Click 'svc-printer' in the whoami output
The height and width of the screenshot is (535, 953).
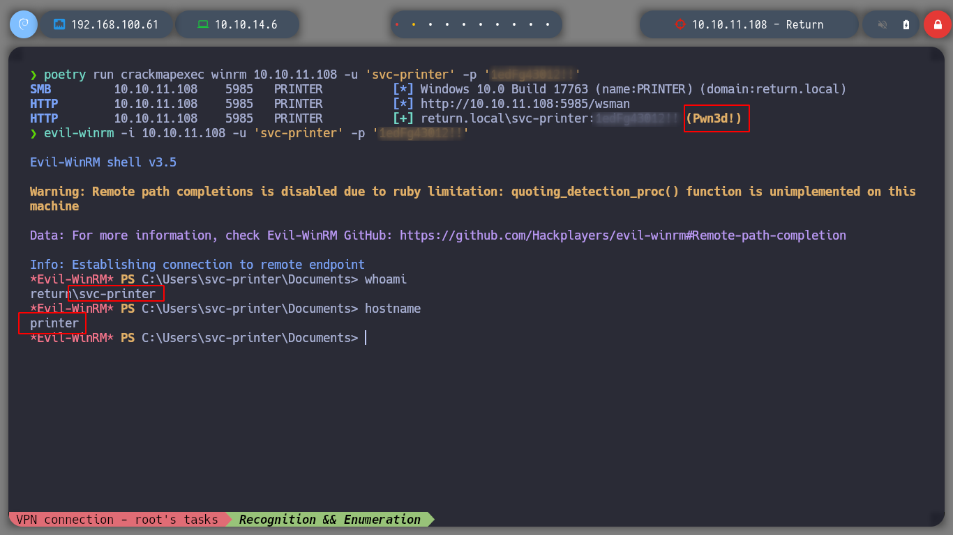[x=117, y=294]
